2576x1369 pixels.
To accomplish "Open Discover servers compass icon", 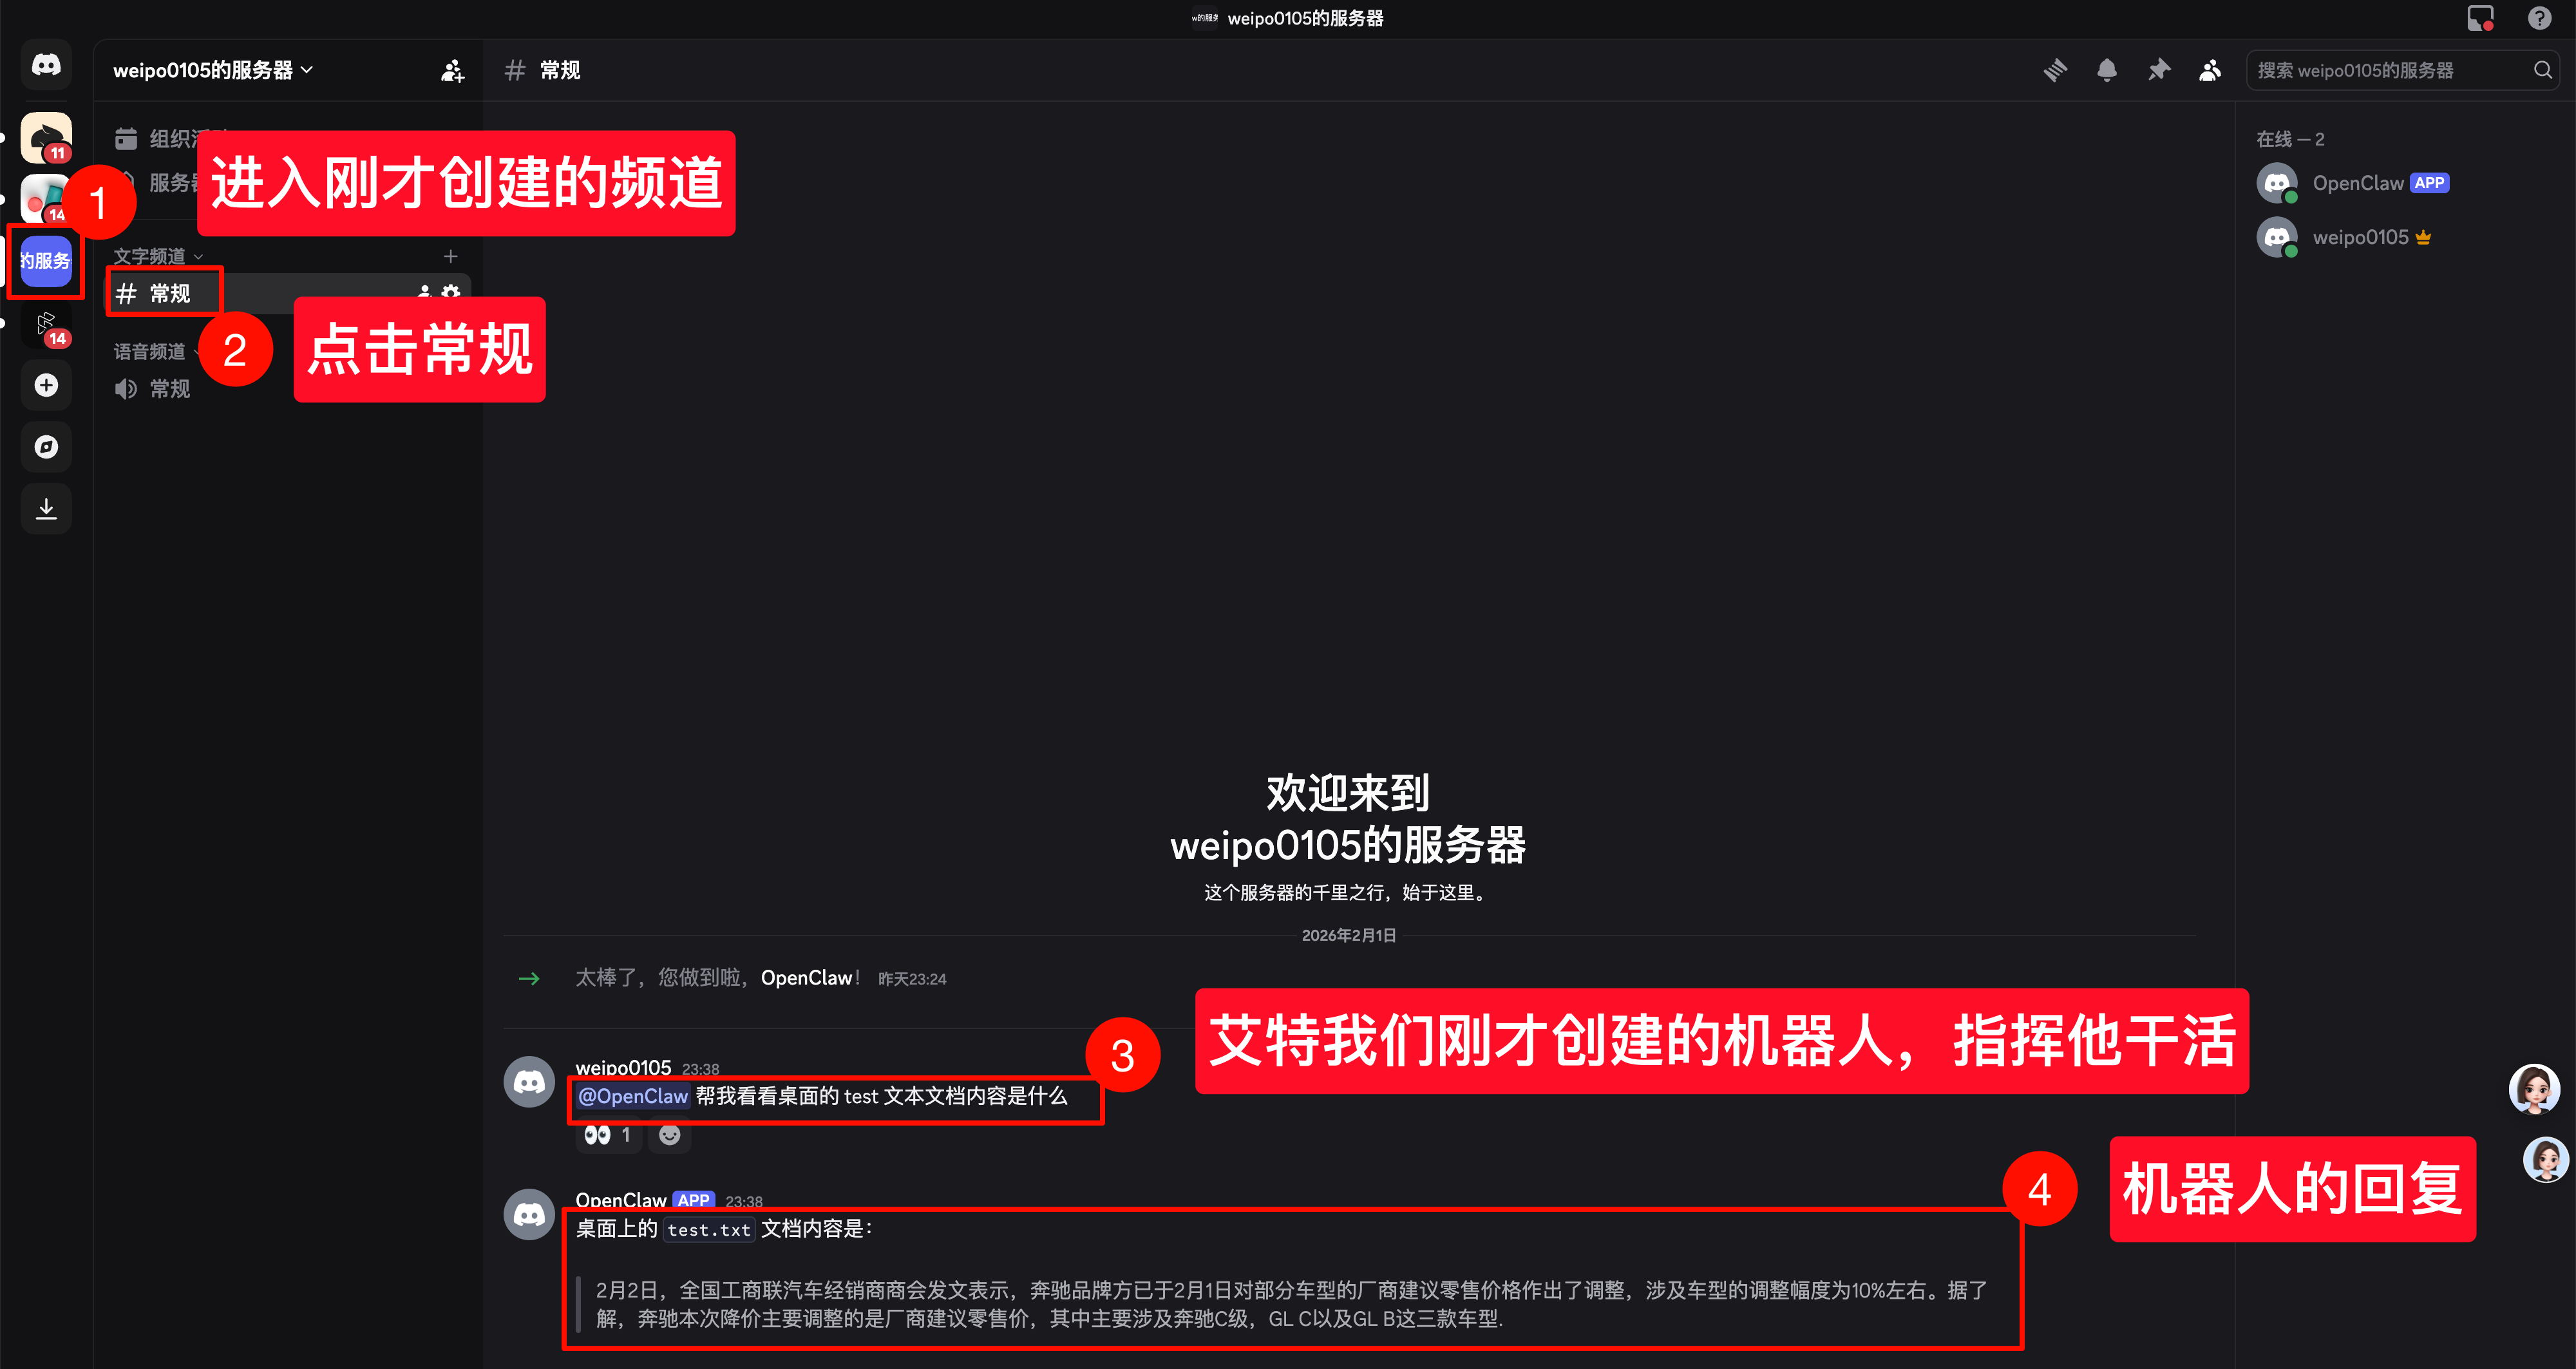I will point(46,447).
